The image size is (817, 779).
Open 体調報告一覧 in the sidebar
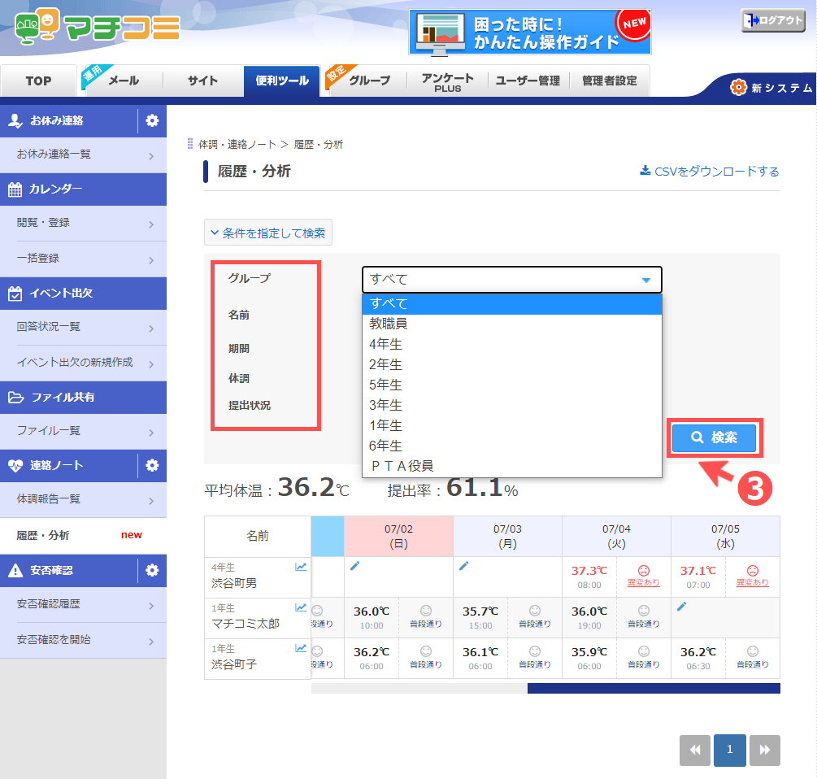point(83,499)
